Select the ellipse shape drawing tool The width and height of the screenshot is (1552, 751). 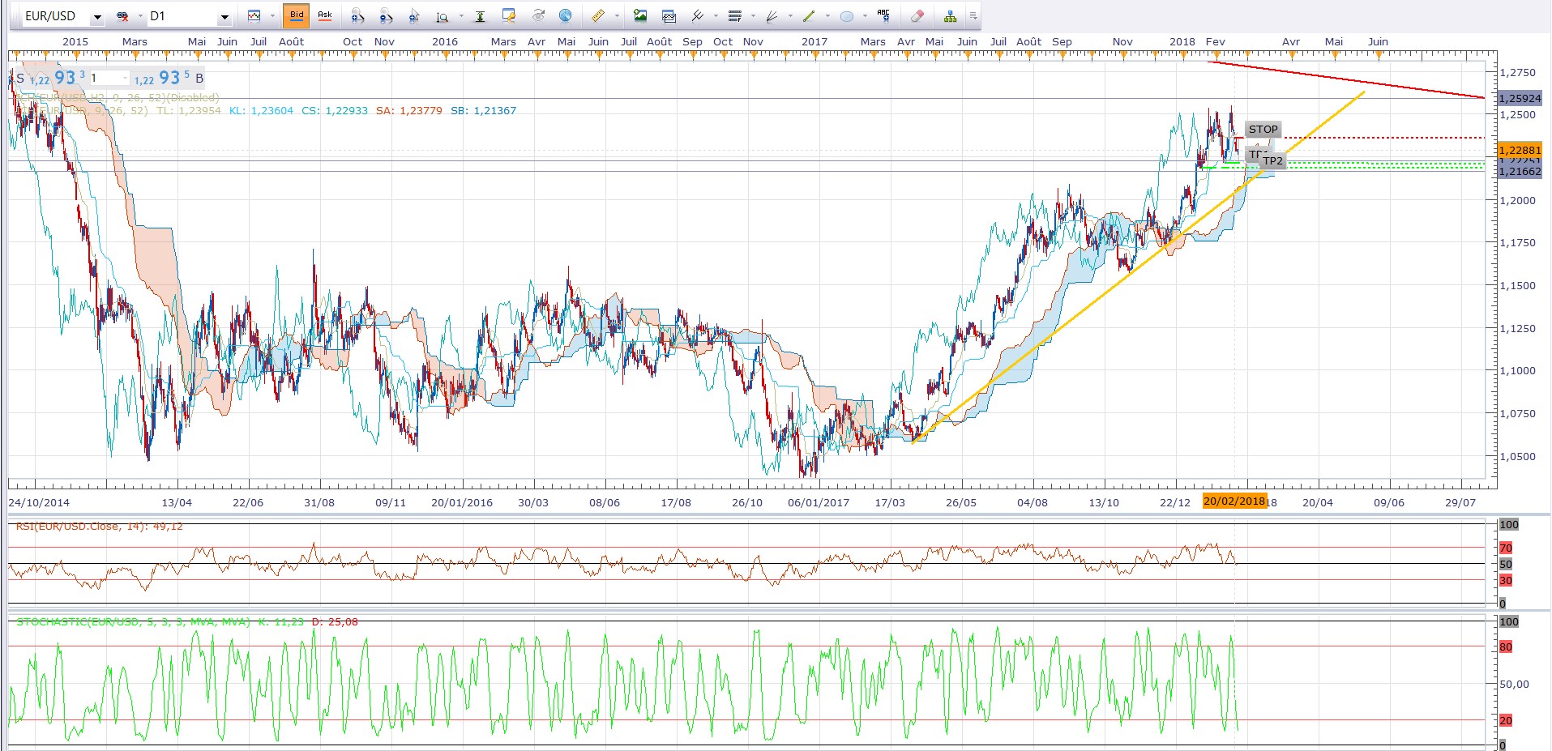point(847,16)
